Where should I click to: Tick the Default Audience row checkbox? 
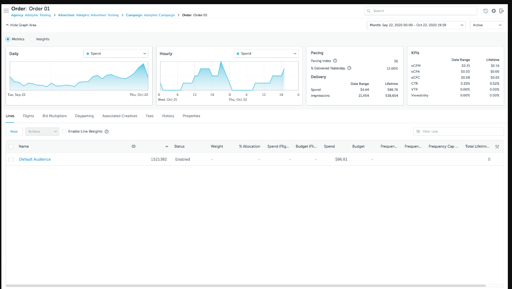11,159
